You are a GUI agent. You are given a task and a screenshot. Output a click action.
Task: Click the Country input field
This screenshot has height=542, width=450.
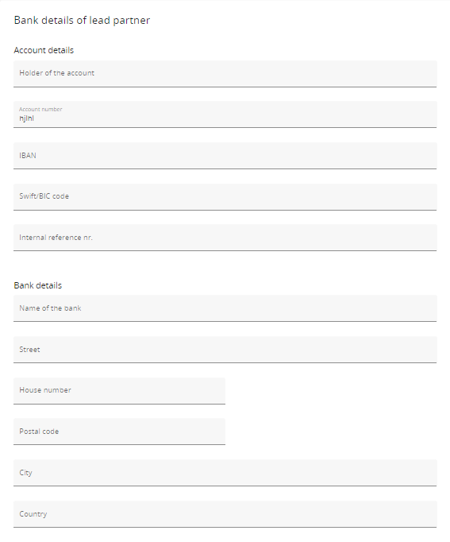click(225, 514)
